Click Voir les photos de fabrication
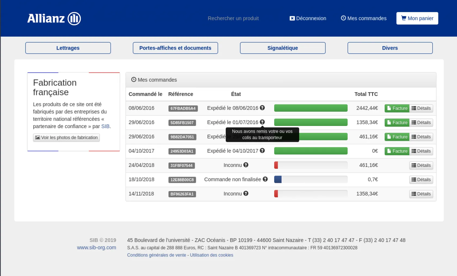Viewport: 457px width, 276px height. pyautogui.click(x=66, y=138)
